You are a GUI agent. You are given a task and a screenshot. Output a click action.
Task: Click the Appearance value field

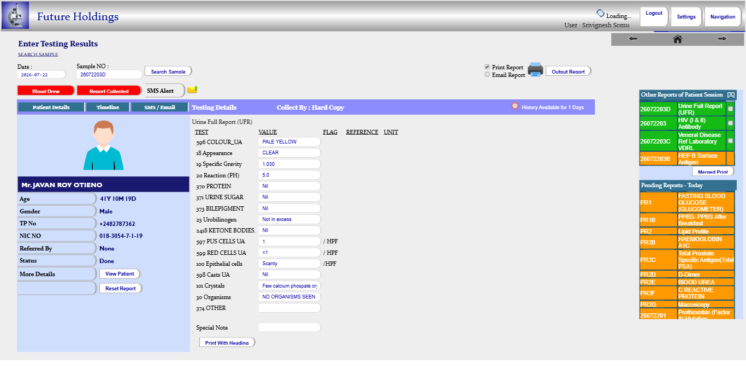pyautogui.click(x=289, y=153)
